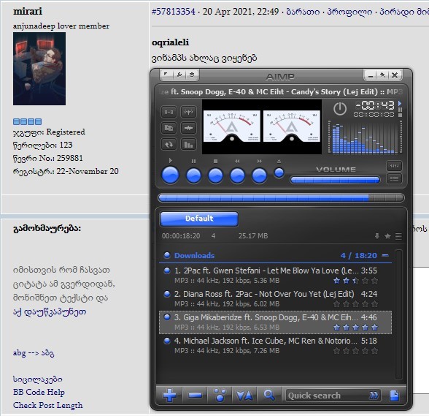
Task: Set the fifth rating star on the Giga Mikaberidze track
Action: [374, 327]
